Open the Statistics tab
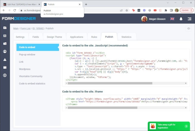This screenshot has width=195, height=131. tap(126, 37)
